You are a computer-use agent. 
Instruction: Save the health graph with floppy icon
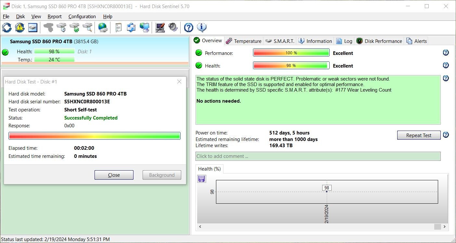pyautogui.click(x=201, y=179)
